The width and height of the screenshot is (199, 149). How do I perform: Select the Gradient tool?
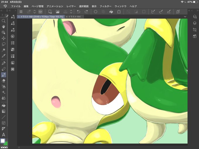pos(4,111)
